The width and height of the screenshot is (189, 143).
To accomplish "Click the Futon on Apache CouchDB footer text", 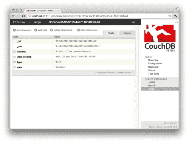I will click(x=163, y=127).
